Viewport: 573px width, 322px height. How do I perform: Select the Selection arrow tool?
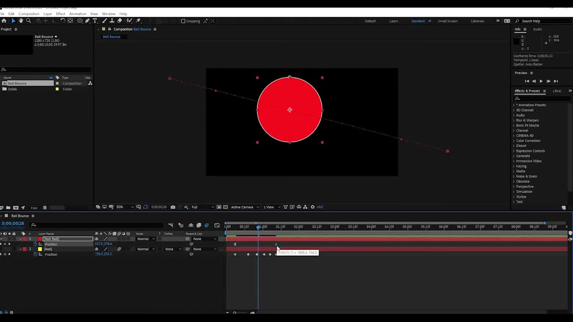point(13,21)
